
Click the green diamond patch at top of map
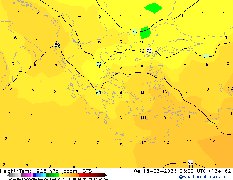pos(153,8)
